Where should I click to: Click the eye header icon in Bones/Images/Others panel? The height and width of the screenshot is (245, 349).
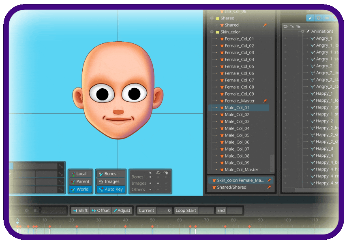(x=158, y=173)
